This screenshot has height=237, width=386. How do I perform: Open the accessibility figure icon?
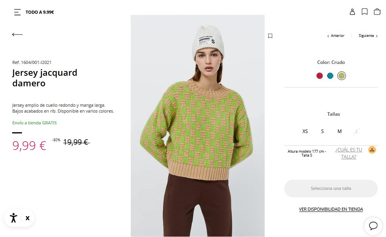[13, 218]
